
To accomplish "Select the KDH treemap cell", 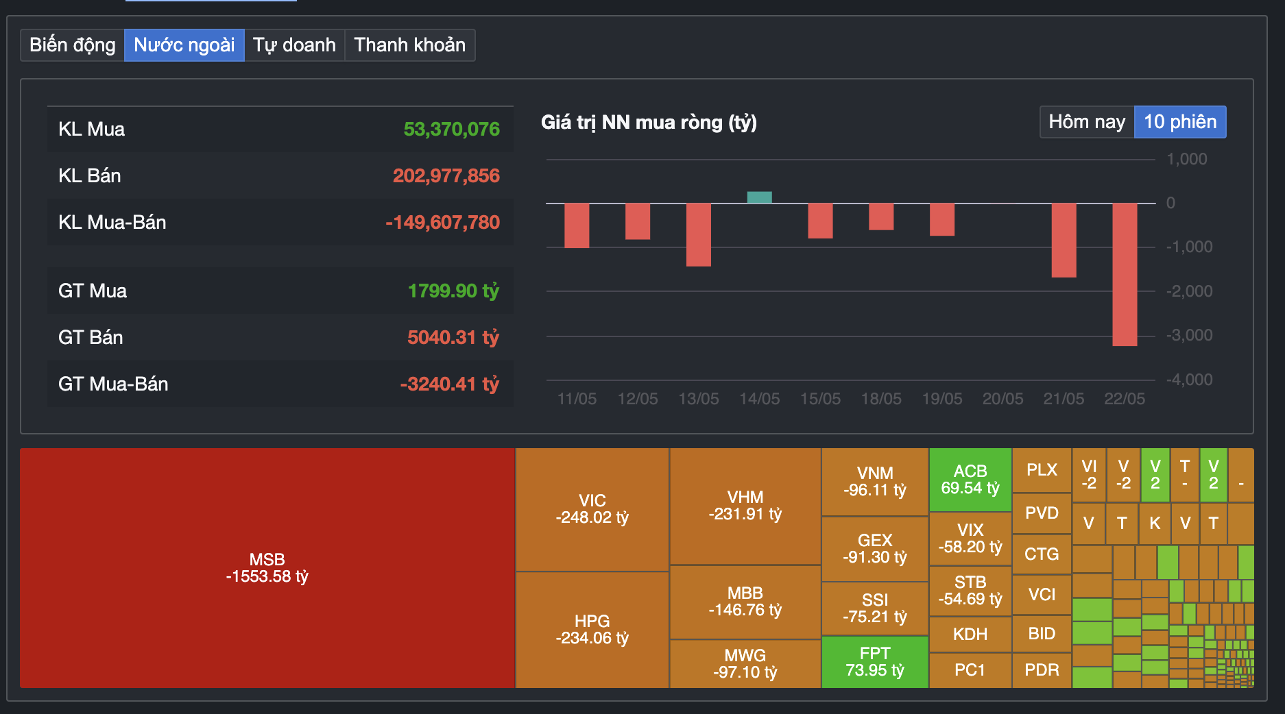I will 970,635.
